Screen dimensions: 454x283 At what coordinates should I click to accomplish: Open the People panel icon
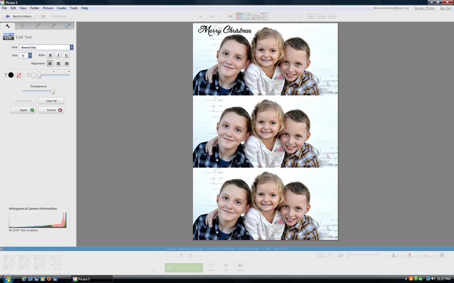(x=394, y=255)
